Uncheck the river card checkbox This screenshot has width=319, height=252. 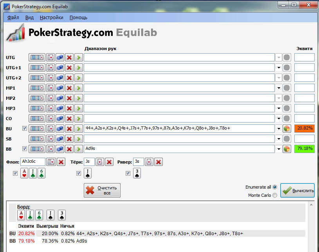pos(128,173)
